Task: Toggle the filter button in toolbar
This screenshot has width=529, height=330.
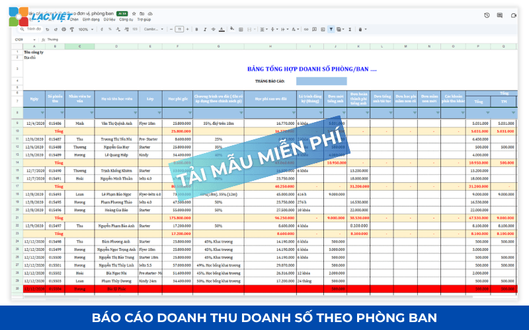Action: click(x=331, y=29)
